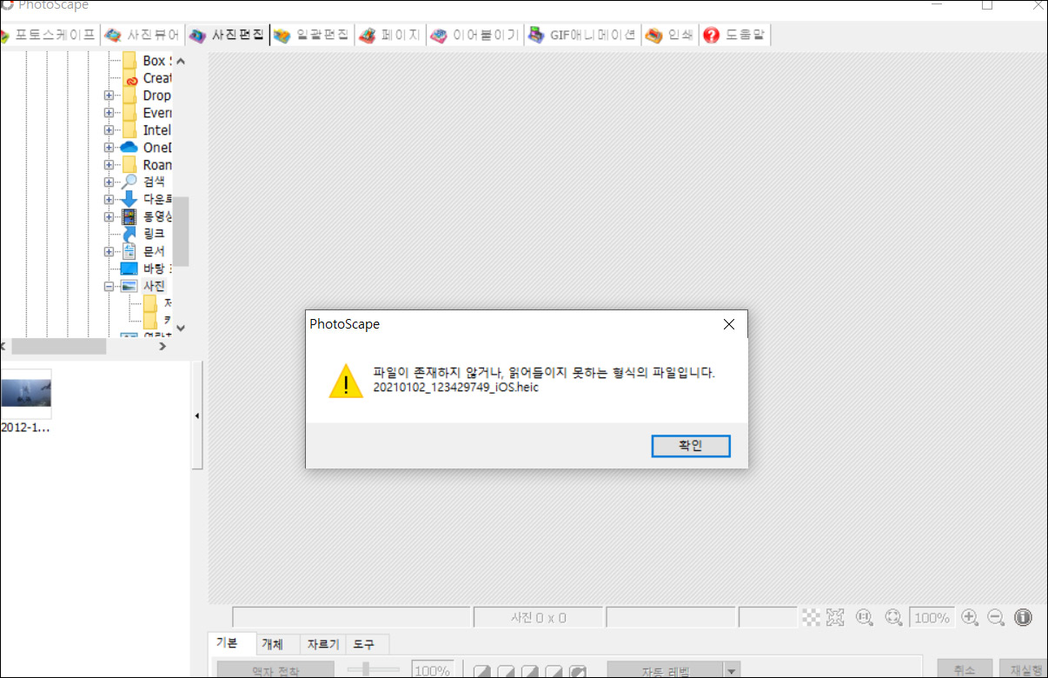Toggle the checkerboard transparency background icon
The image size is (1048, 678).
pos(811,617)
